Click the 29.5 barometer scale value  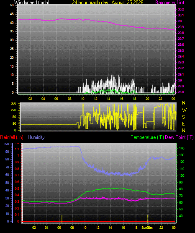click(x=181, y=50)
